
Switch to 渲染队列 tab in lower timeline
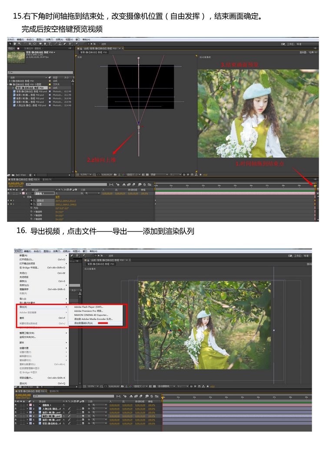click(54, 391)
